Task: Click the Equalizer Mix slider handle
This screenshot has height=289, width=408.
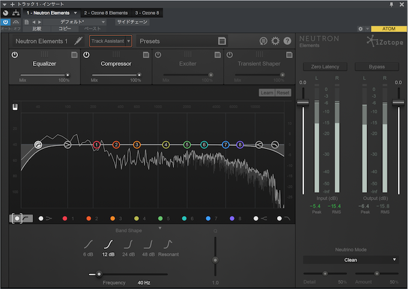Action: point(68,75)
